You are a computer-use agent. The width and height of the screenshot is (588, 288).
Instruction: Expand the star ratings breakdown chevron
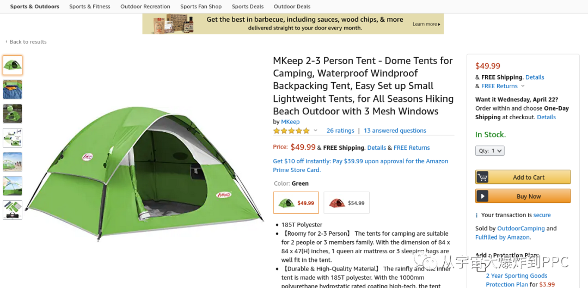point(315,131)
